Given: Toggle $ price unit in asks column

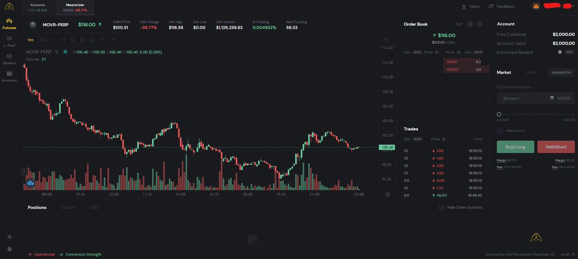Looking at the screenshot, I should coord(458,52).
